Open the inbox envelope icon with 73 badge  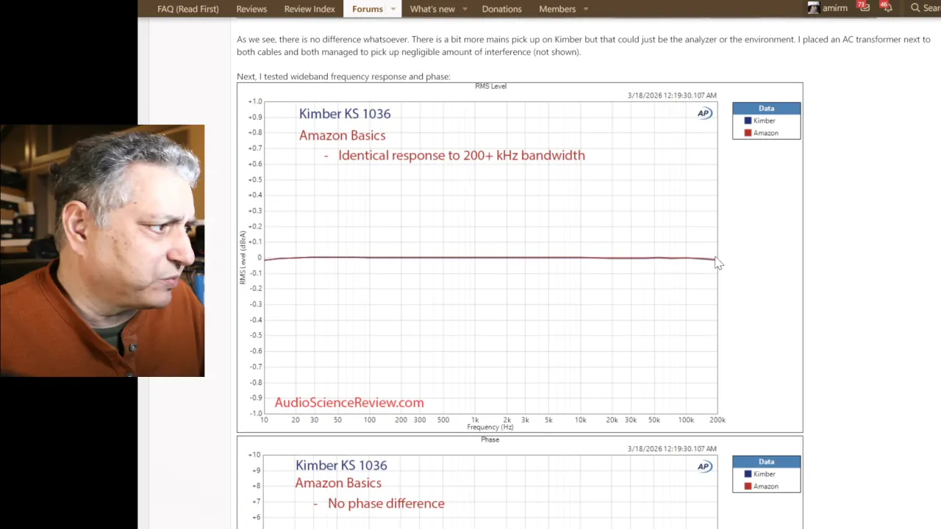click(x=865, y=8)
